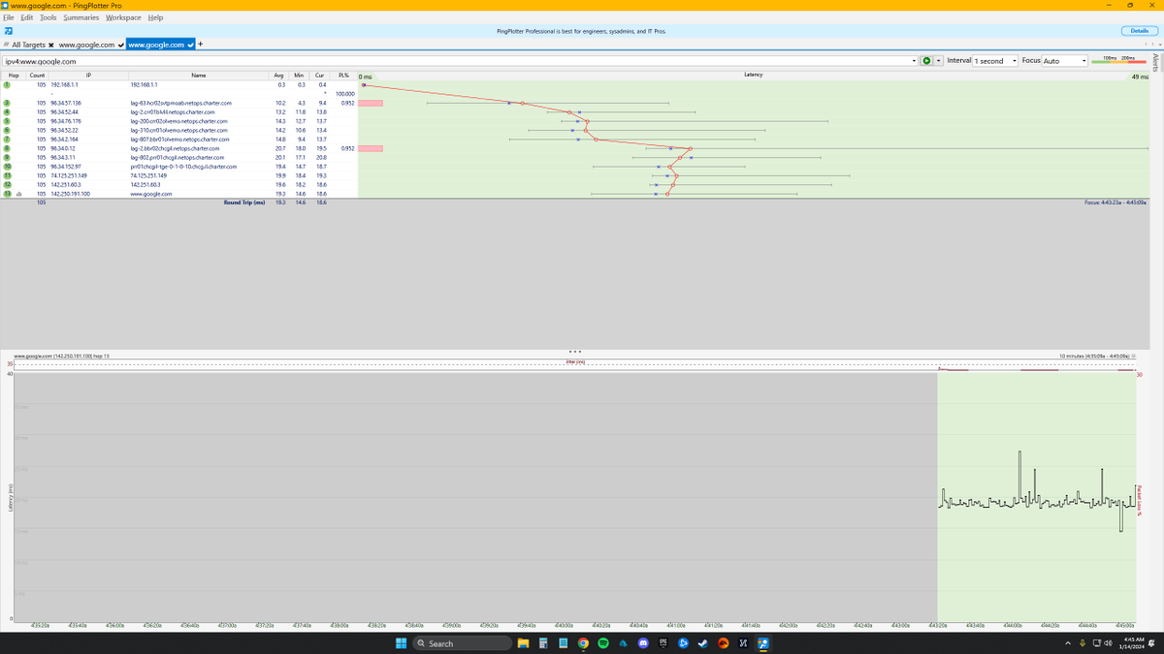Viewport: 1164px width, 654px height.
Task: Click the PL% column header
Action: pos(343,75)
